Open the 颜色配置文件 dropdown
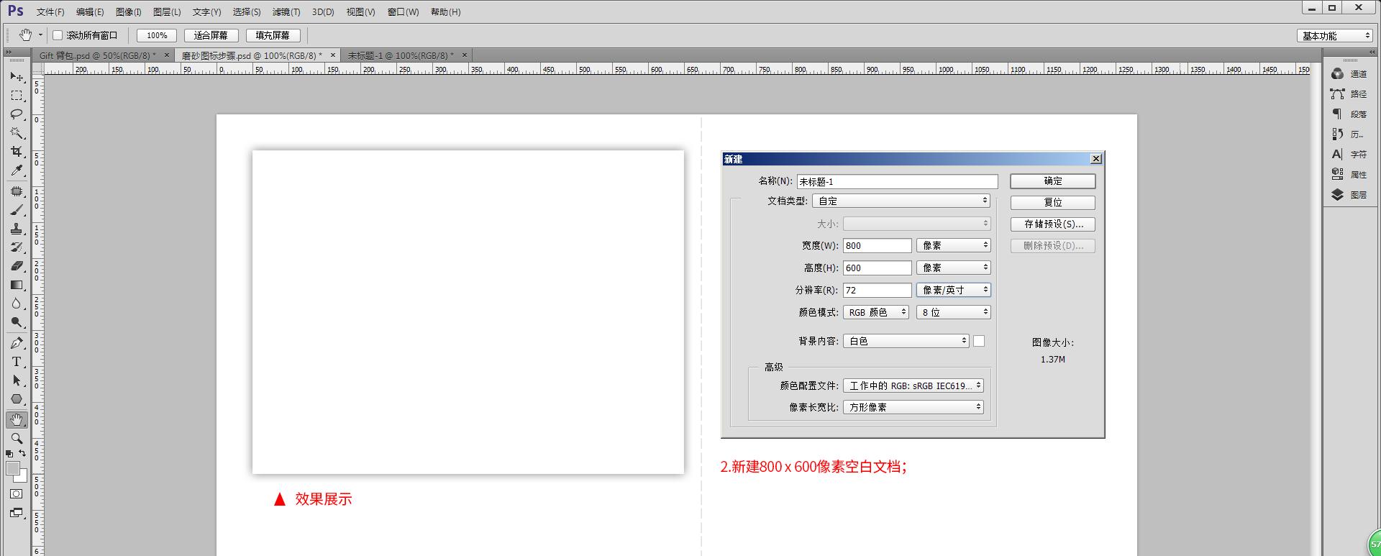Image resolution: width=1381 pixels, height=556 pixels. [x=913, y=386]
